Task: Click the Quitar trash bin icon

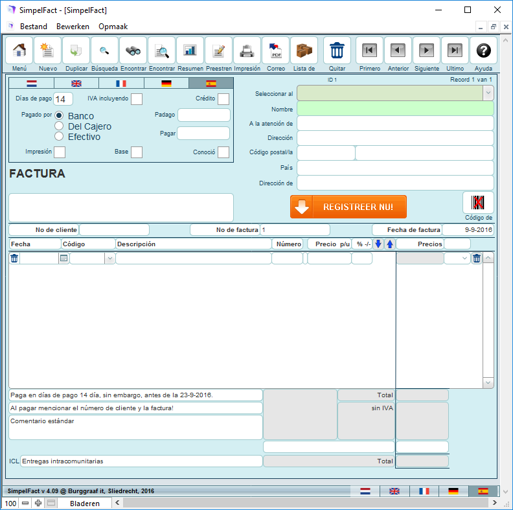Action: [337, 51]
